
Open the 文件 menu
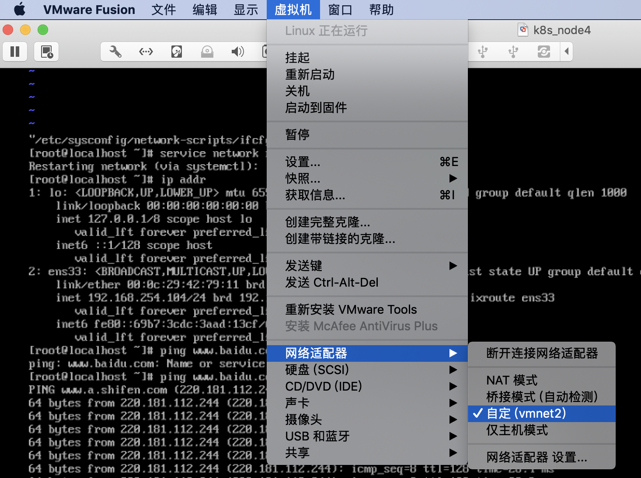point(164,10)
